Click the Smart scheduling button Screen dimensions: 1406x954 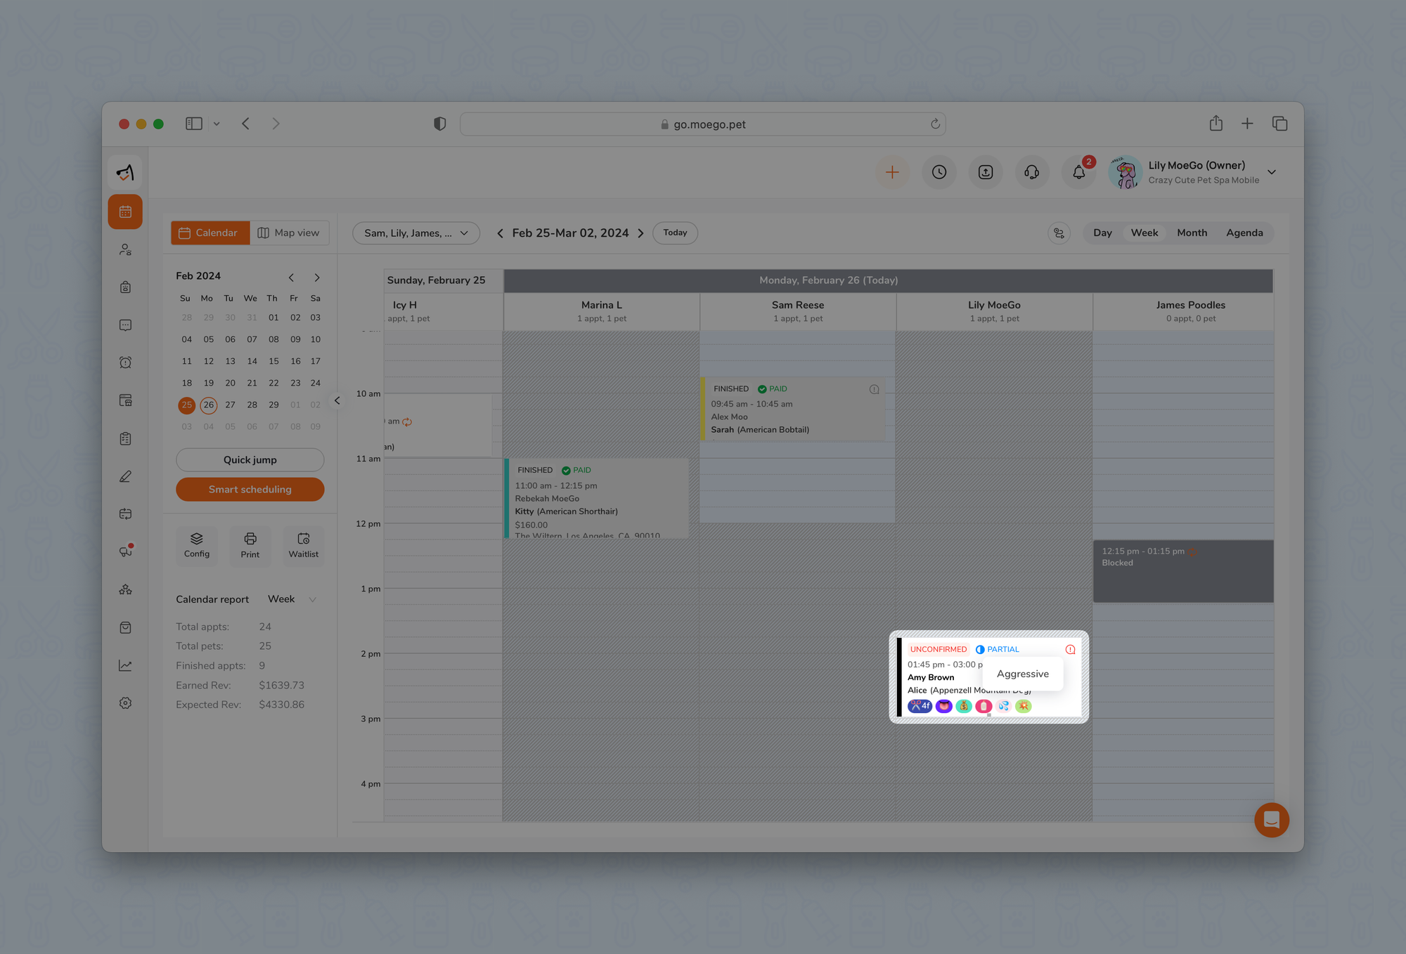[x=250, y=490]
